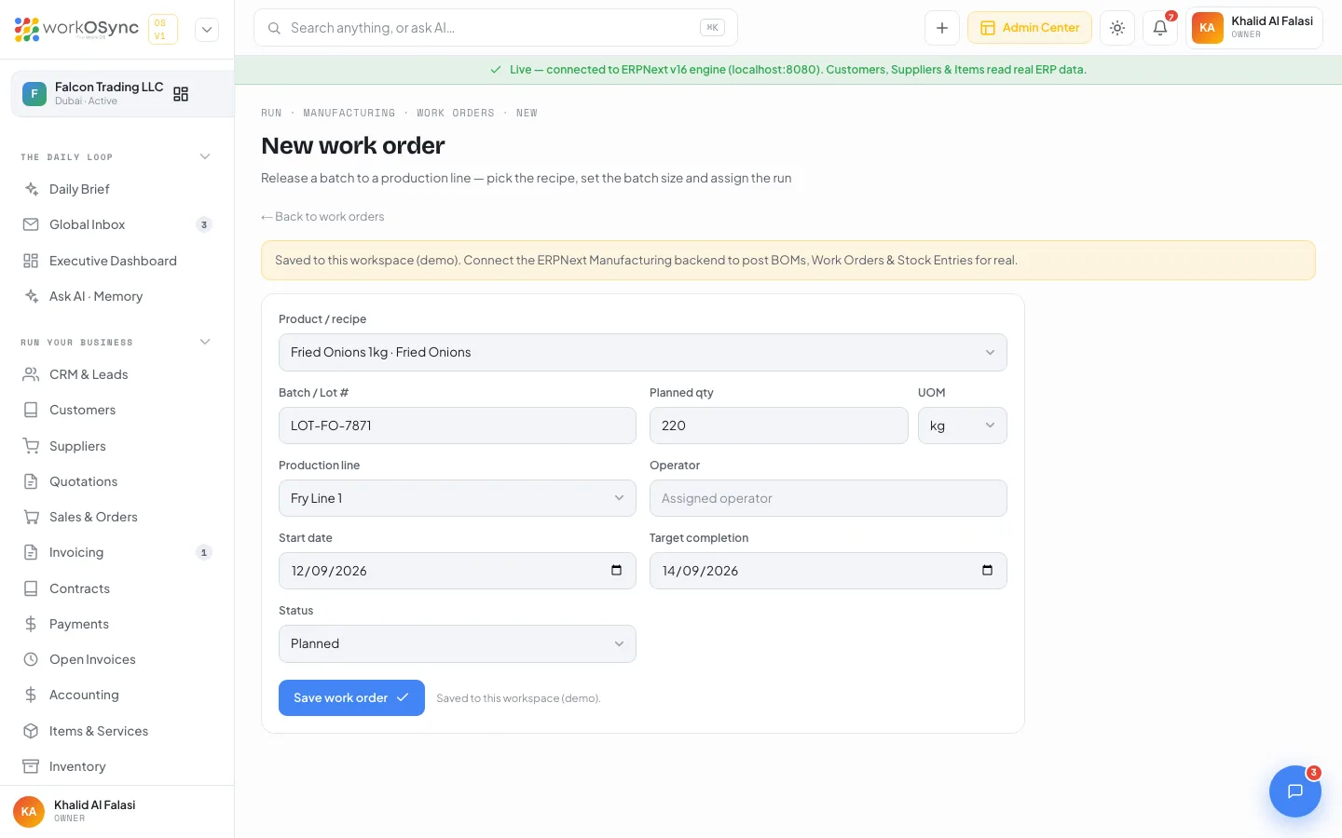Screen dimensions: 1342x838
Task: Click the Daily Brief sparkle icon
Action: click(31, 189)
